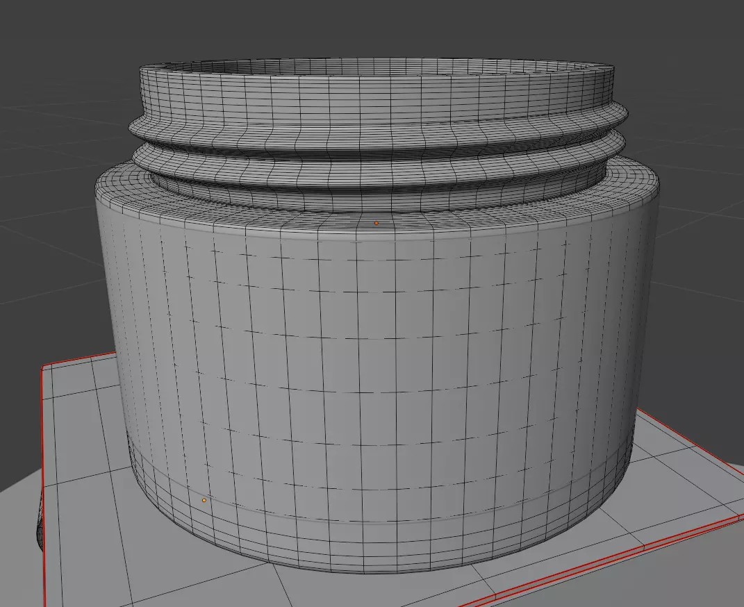Viewport: 744px width, 607px height.
Task: Select the orange vertex near the jar's bottom bevel
Action: coord(204,500)
